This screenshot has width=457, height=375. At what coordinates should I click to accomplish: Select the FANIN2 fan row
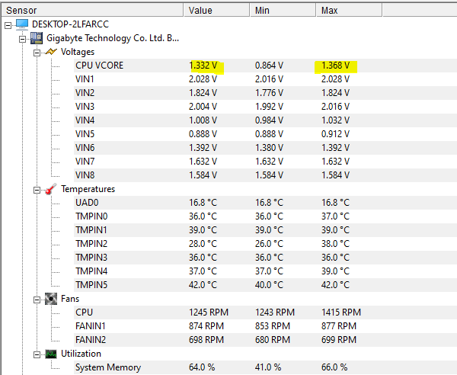pos(265,340)
